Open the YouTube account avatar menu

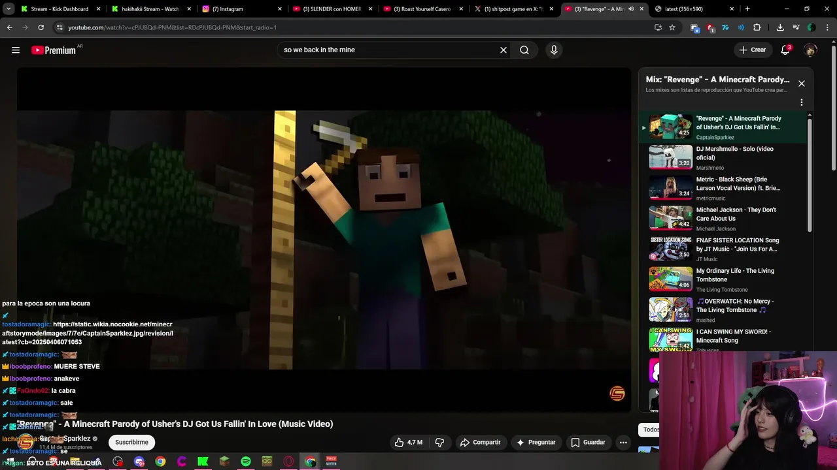pos(810,50)
